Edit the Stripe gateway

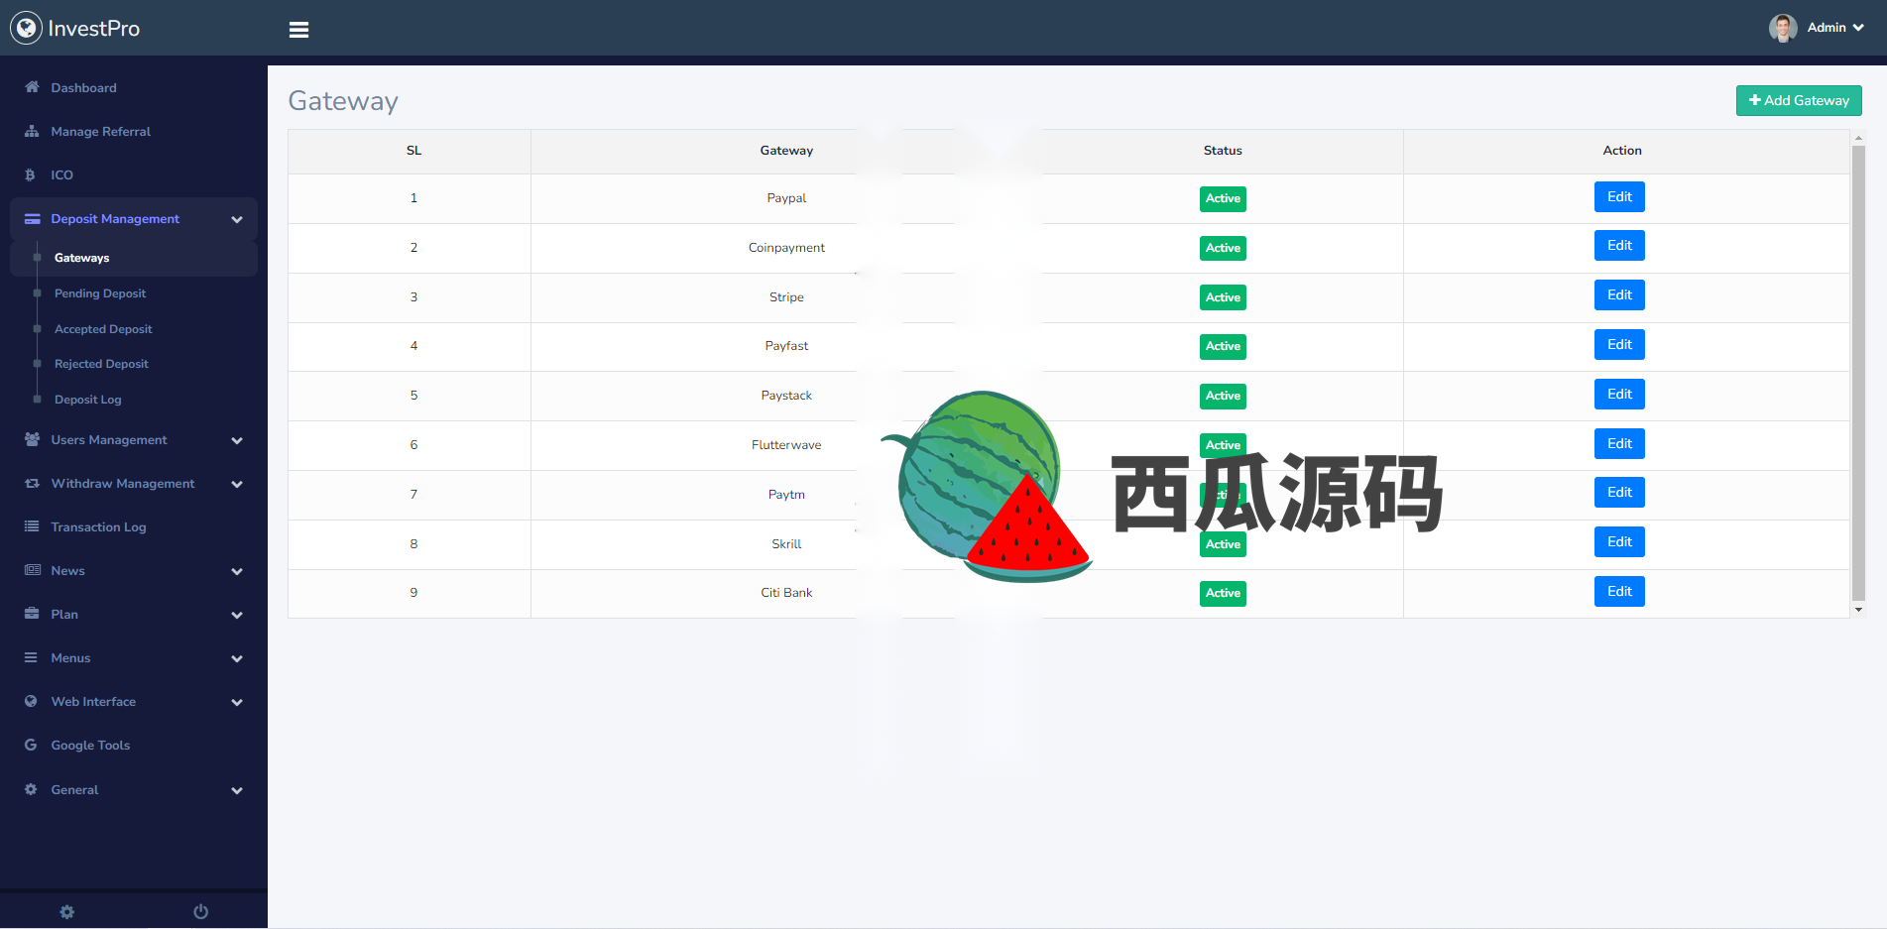(1619, 294)
